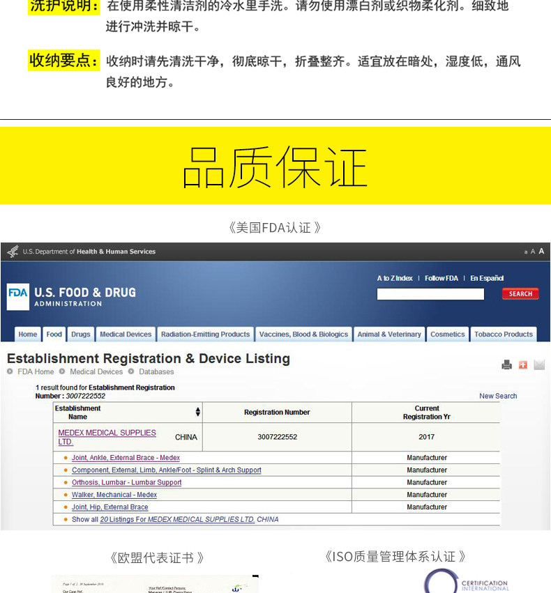
Task: Open Joint, Ankle, External Brace listing
Action: tap(126, 458)
